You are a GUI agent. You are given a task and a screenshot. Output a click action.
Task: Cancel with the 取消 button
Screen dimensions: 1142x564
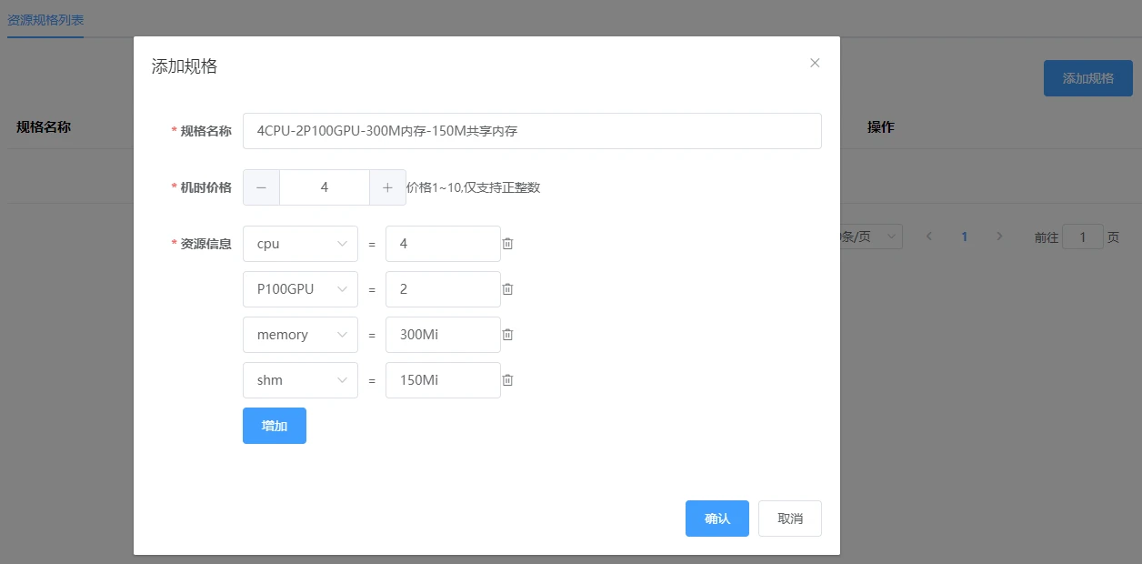tap(790, 519)
